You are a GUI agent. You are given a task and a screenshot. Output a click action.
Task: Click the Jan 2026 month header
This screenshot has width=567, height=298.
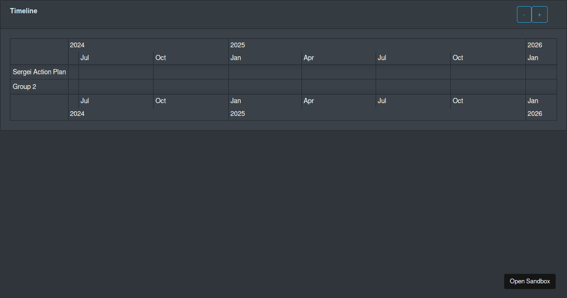coord(533,58)
